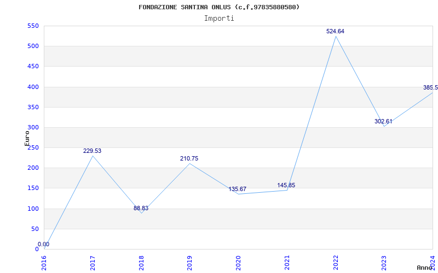The image size is (438, 273).
Task: Select the 302.61 value label
Action: coord(383,121)
